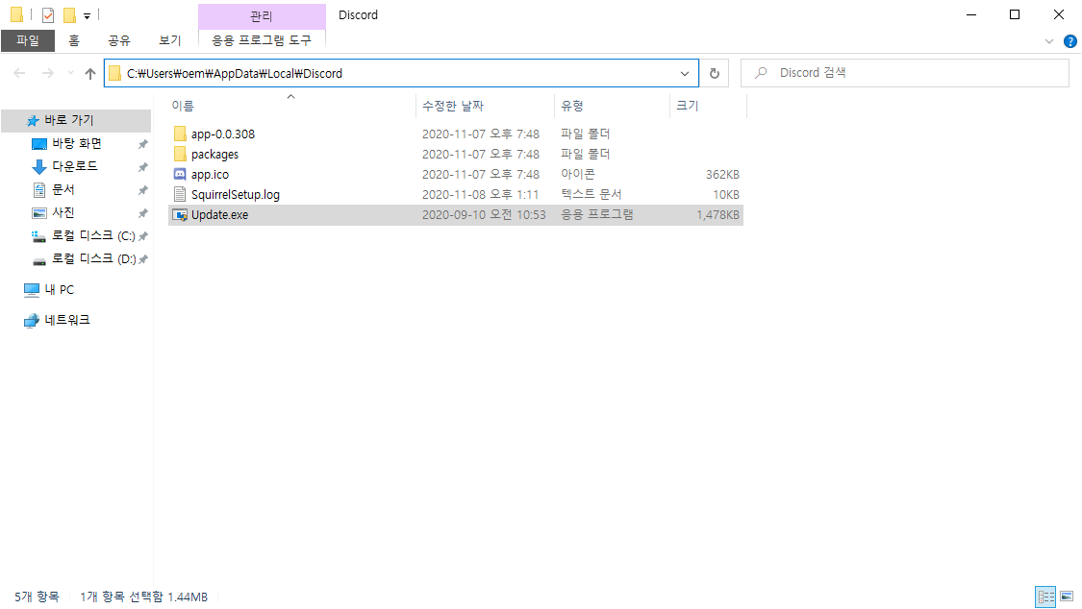The height and width of the screenshot is (609, 1082).
Task: Open the recent locations dropdown arrow
Action: click(70, 73)
